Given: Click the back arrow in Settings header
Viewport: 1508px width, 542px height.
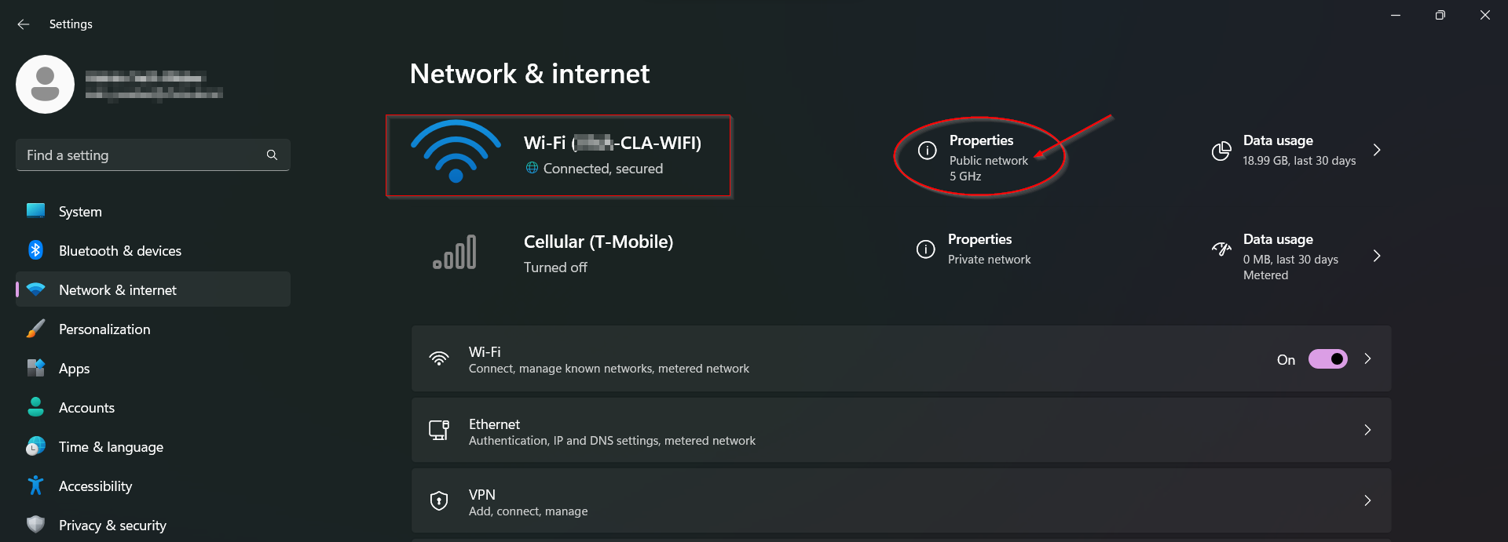Looking at the screenshot, I should click(24, 24).
